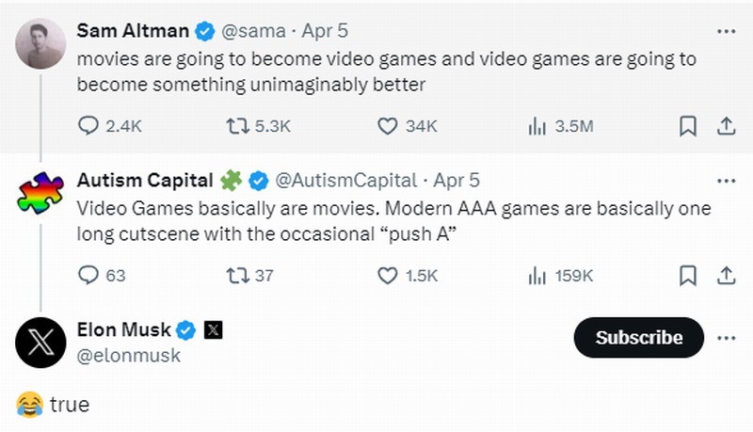The image size is (753, 432).
Task: Open the @AutismCapital handle link
Action: point(345,180)
